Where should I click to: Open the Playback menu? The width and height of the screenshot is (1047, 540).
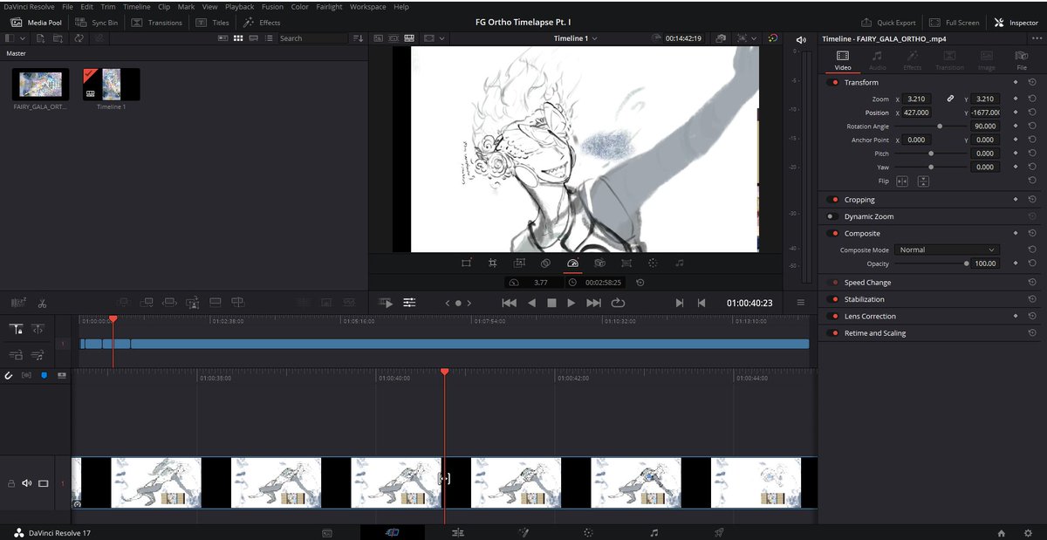point(239,6)
